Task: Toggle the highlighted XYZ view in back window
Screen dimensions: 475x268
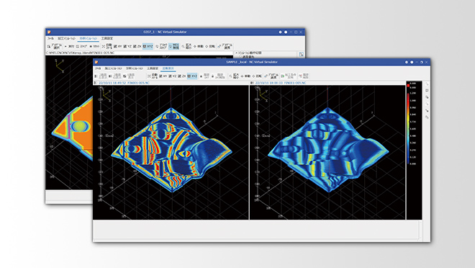Action: [148, 46]
